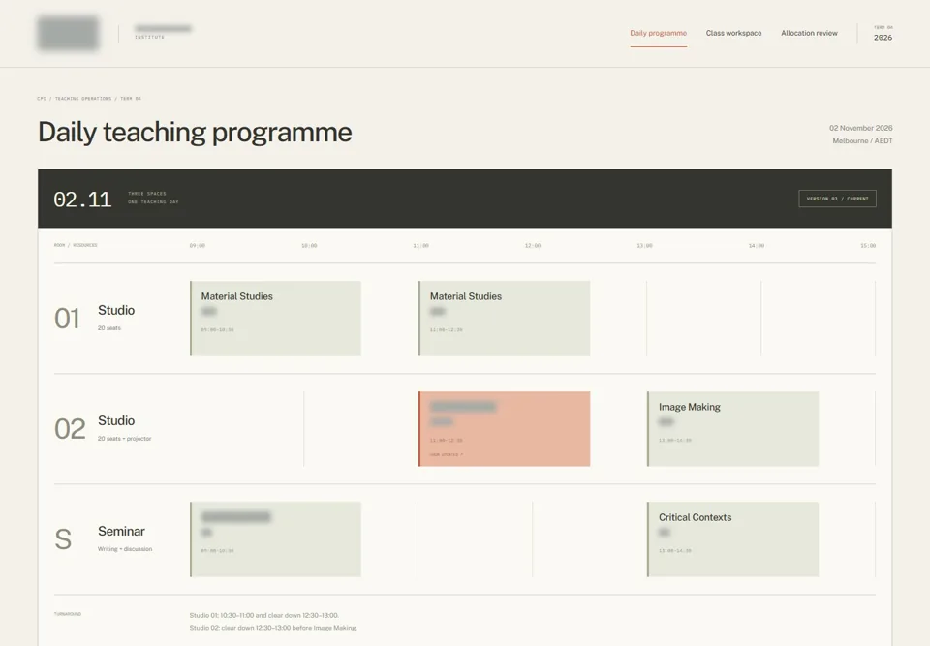The width and height of the screenshot is (930, 646).
Task: Open the Studio 01 Material Studies 09:00 session
Action: tap(275, 319)
